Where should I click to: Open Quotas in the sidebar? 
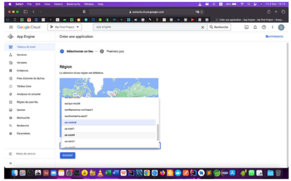click(21, 110)
